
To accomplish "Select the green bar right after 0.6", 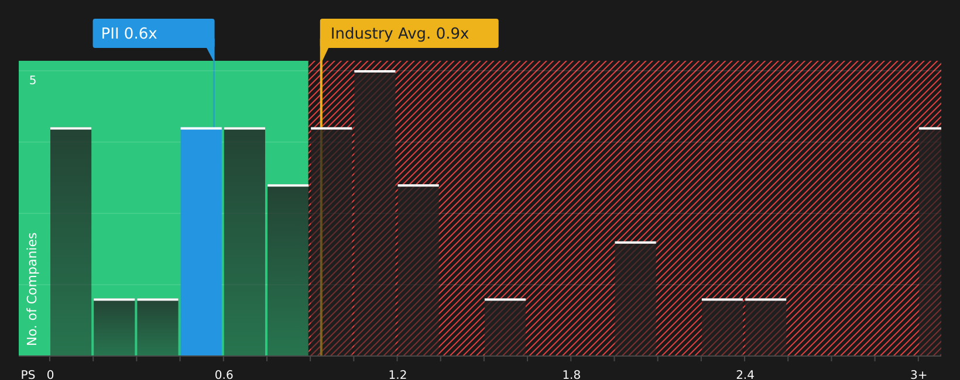I will click(245, 241).
